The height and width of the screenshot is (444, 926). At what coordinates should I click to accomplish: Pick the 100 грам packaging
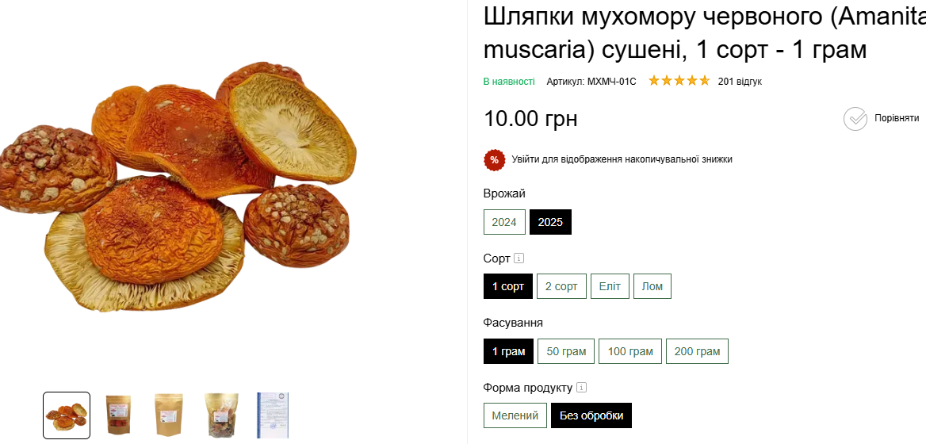(630, 351)
